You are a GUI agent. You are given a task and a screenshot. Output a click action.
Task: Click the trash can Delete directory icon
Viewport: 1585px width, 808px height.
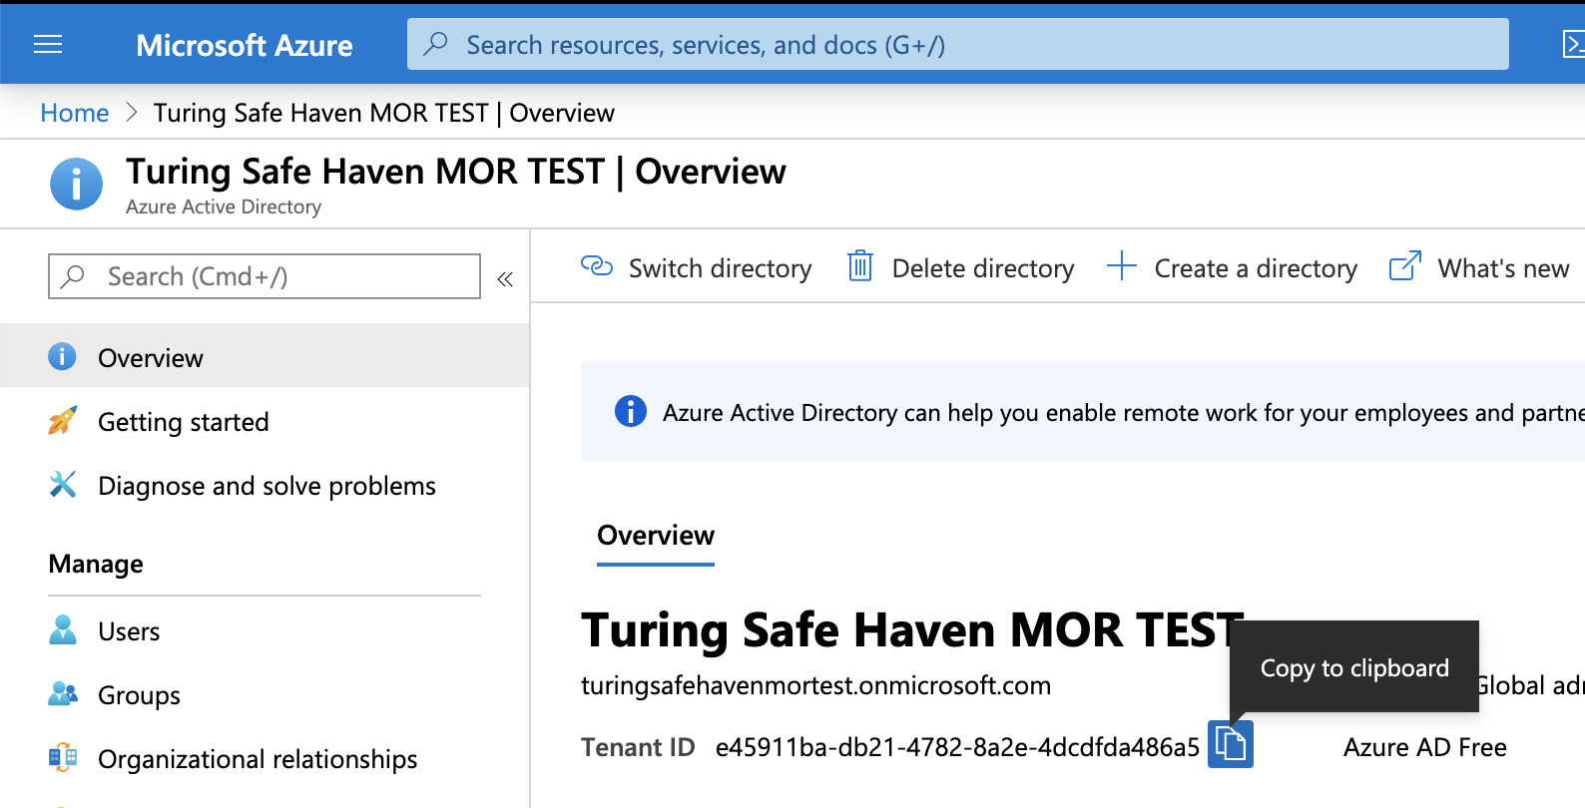tap(860, 266)
